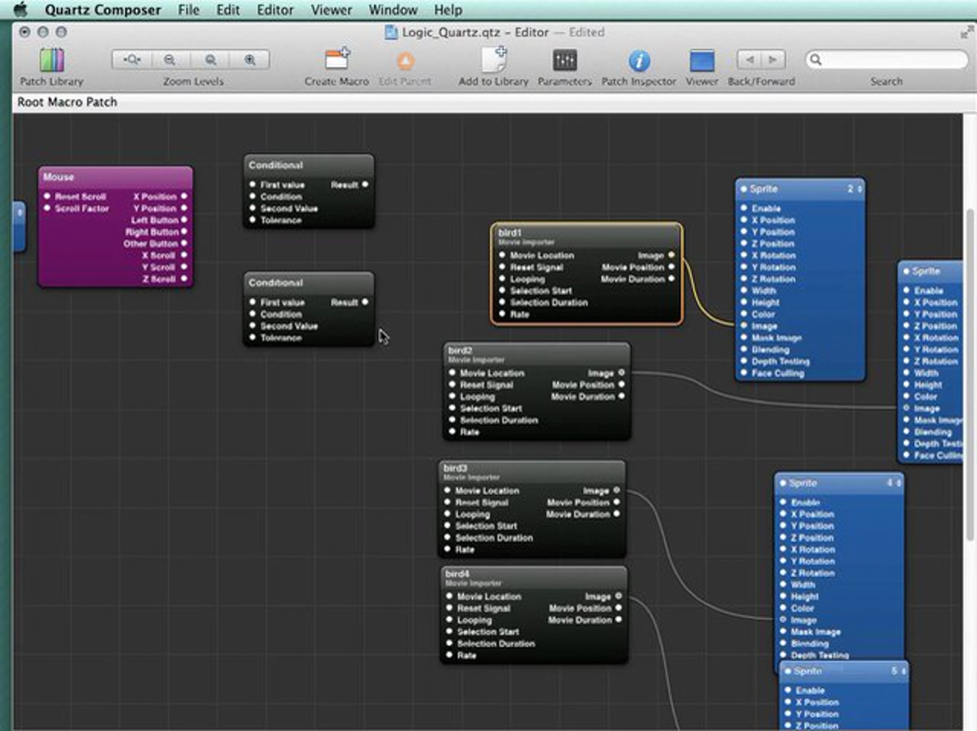Image resolution: width=977 pixels, height=731 pixels.
Task: Click the Logic_Quartz.qtz document icon in title bar
Action: [390, 32]
